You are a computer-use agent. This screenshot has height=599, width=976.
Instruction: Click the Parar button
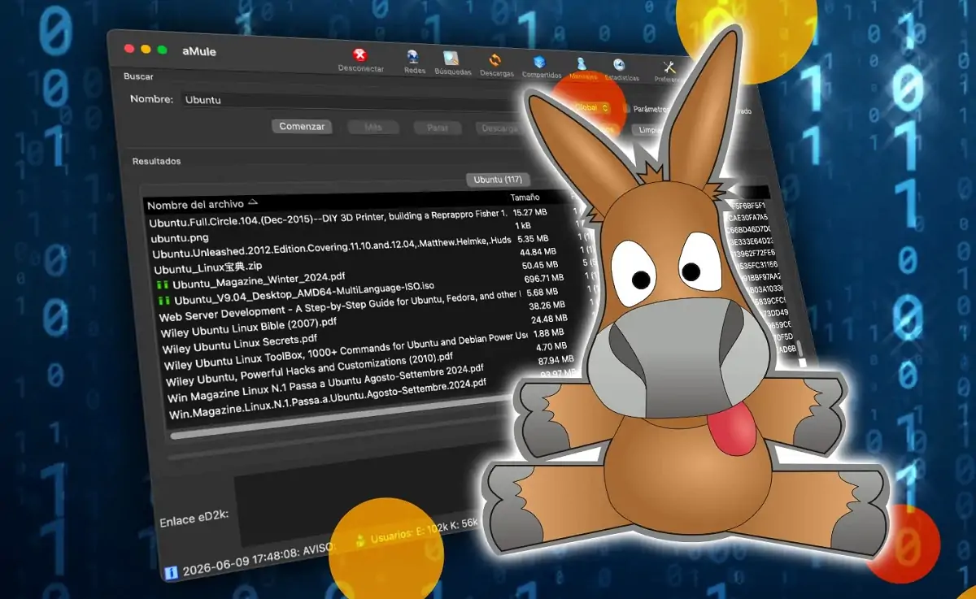coord(438,128)
